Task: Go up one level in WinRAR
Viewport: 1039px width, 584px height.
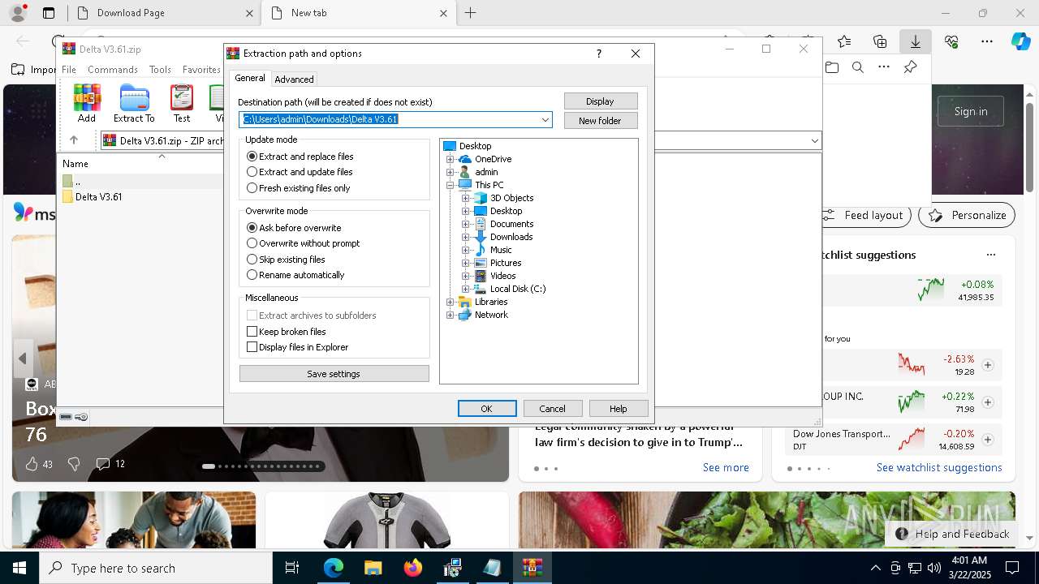Action: 74,140
